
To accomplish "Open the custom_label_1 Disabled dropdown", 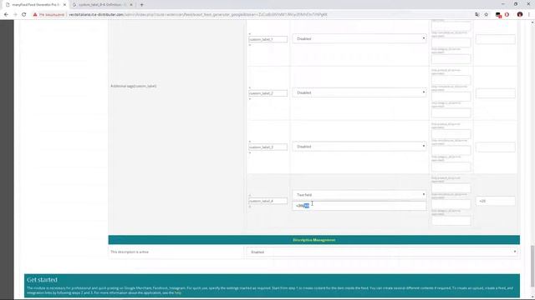I will (359, 39).
